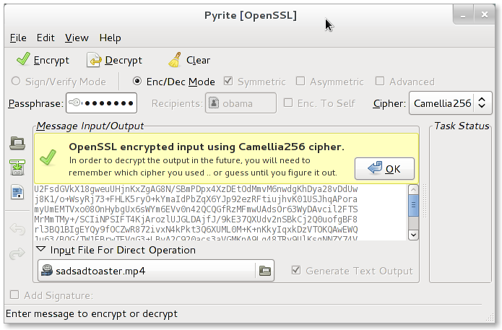Viewport: 502px width, 330px height.
Task: Click the message text scroll up arrow
Action: [413, 190]
